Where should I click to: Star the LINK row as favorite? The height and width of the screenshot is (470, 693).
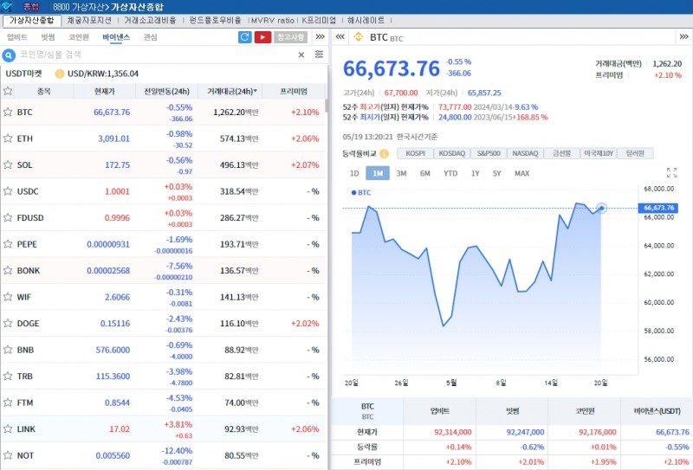tap(8, 429)
